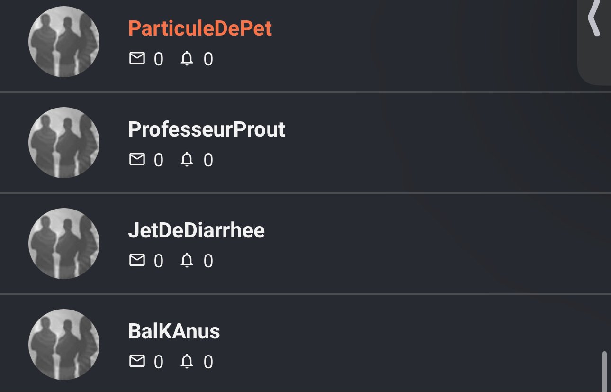Check ProfesseurProut's notification bell icon
The height and width of the screenshot is (392, 611).
(187, 159)
